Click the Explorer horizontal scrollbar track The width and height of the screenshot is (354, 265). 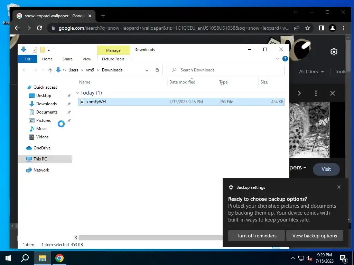[x=151, y=237]
